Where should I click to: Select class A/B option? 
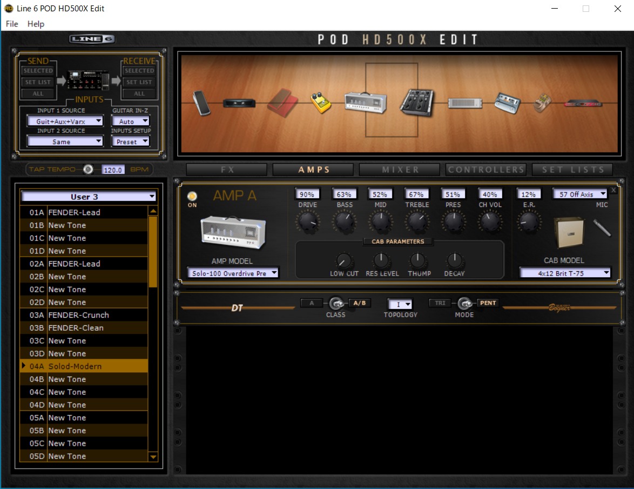(x=360, y=303)
